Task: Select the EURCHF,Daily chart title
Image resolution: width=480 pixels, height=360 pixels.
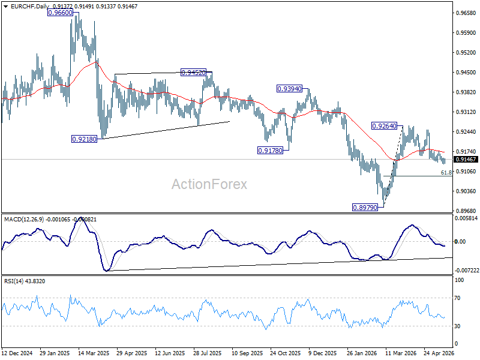Action: pos(29,7)
